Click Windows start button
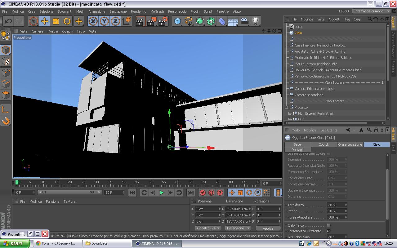The image size is (397, 248). pos(15,243)
